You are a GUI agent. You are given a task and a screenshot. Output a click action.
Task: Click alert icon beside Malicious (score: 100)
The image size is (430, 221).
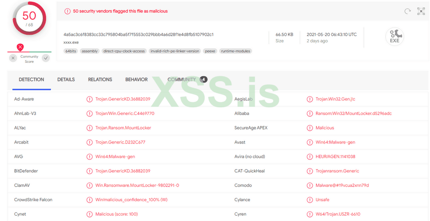pyautogui.click(x=89, y=214)
